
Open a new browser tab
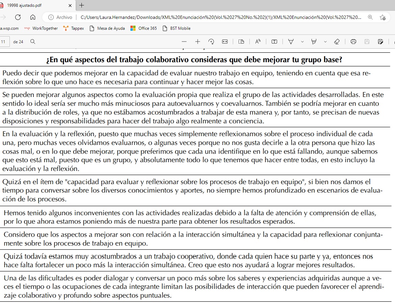point(81,5)
